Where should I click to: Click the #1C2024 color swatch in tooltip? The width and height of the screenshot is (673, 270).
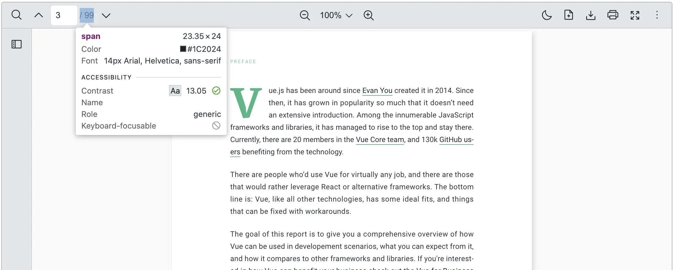(x=183, y=49)
